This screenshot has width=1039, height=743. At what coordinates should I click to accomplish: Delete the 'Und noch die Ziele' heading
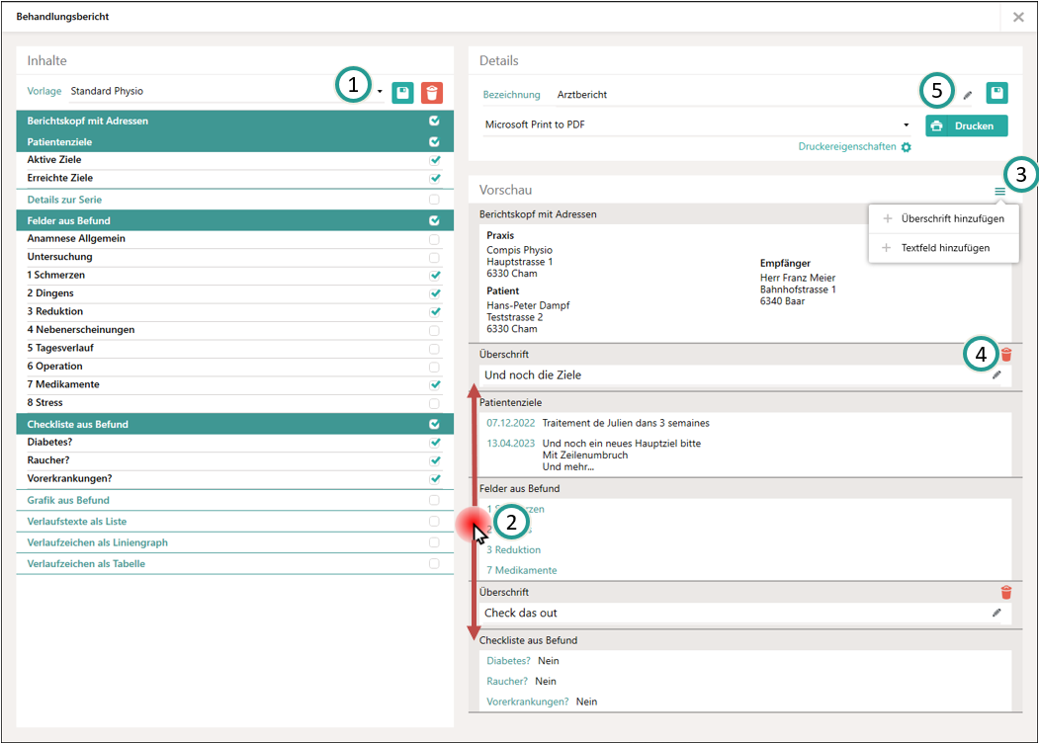point(1006,355)
